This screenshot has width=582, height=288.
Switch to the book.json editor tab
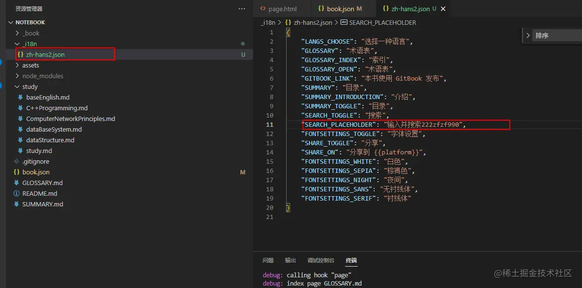coord(343,9)
